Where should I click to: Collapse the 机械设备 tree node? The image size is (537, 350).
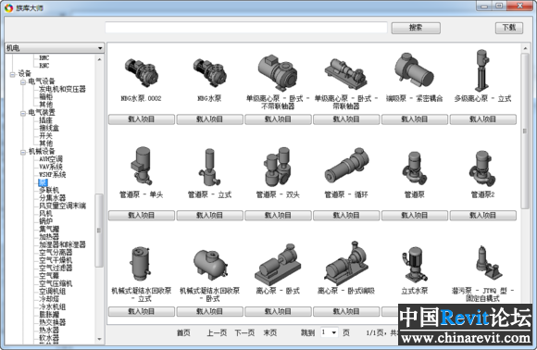point(23,152)
